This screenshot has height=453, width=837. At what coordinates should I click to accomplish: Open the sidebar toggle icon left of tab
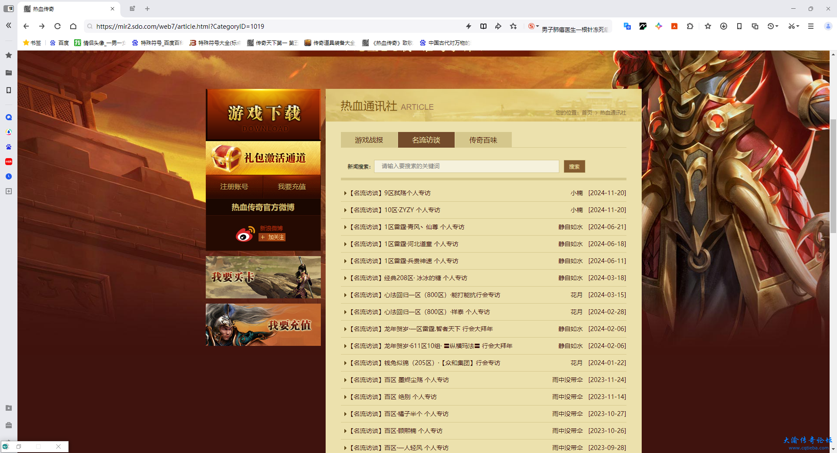click(x=8, y=9)
